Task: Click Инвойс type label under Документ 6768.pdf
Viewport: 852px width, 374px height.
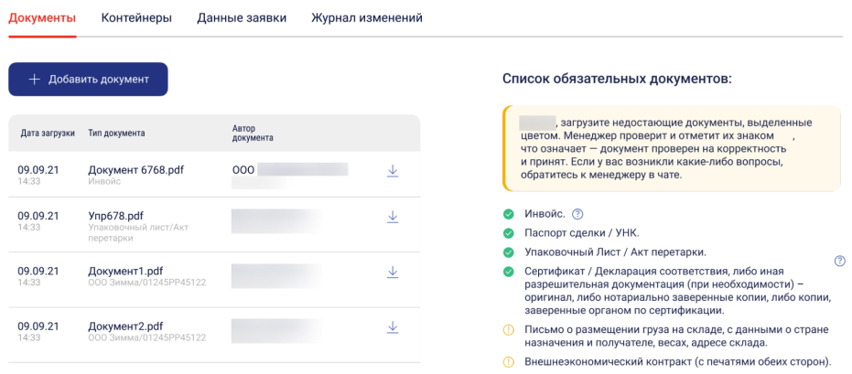Action: [104, 182]
